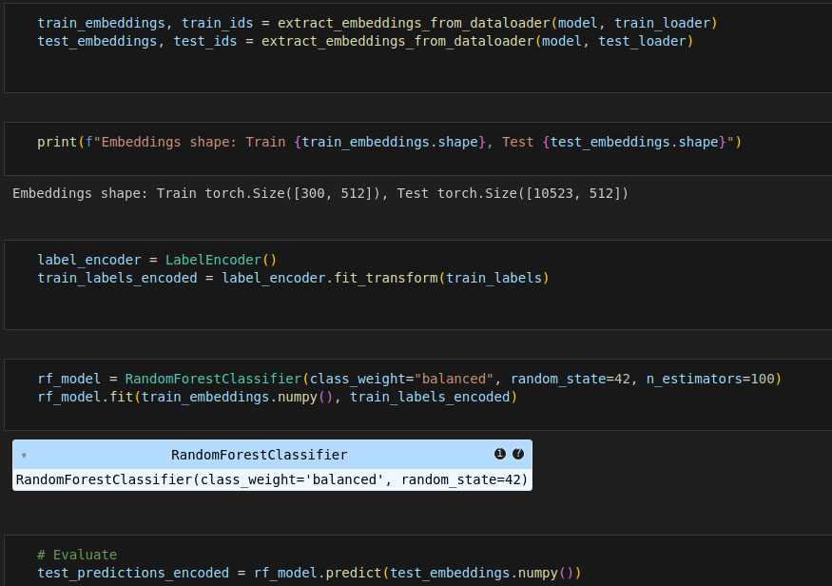The image size is (832, 586).
Task: Click the '# Evaluate' comment
Action: pos(77,555)
